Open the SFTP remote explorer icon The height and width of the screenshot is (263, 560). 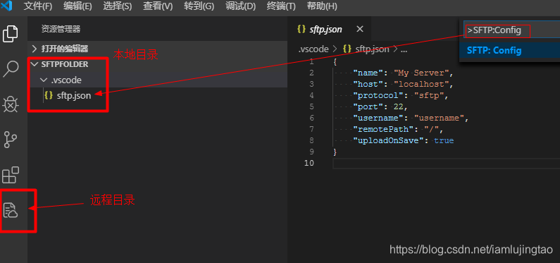(x=11, y=210)
